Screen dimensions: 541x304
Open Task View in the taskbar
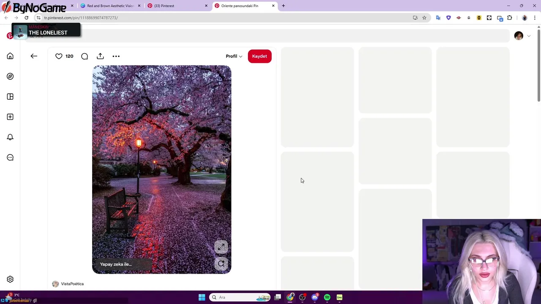click(278, 297)
